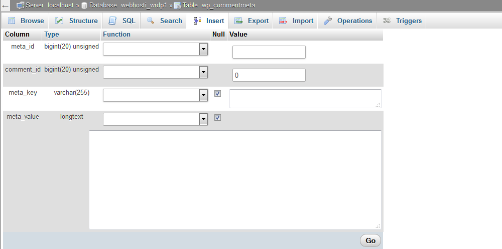Click the SQL tab icon

tap(112, 21)
